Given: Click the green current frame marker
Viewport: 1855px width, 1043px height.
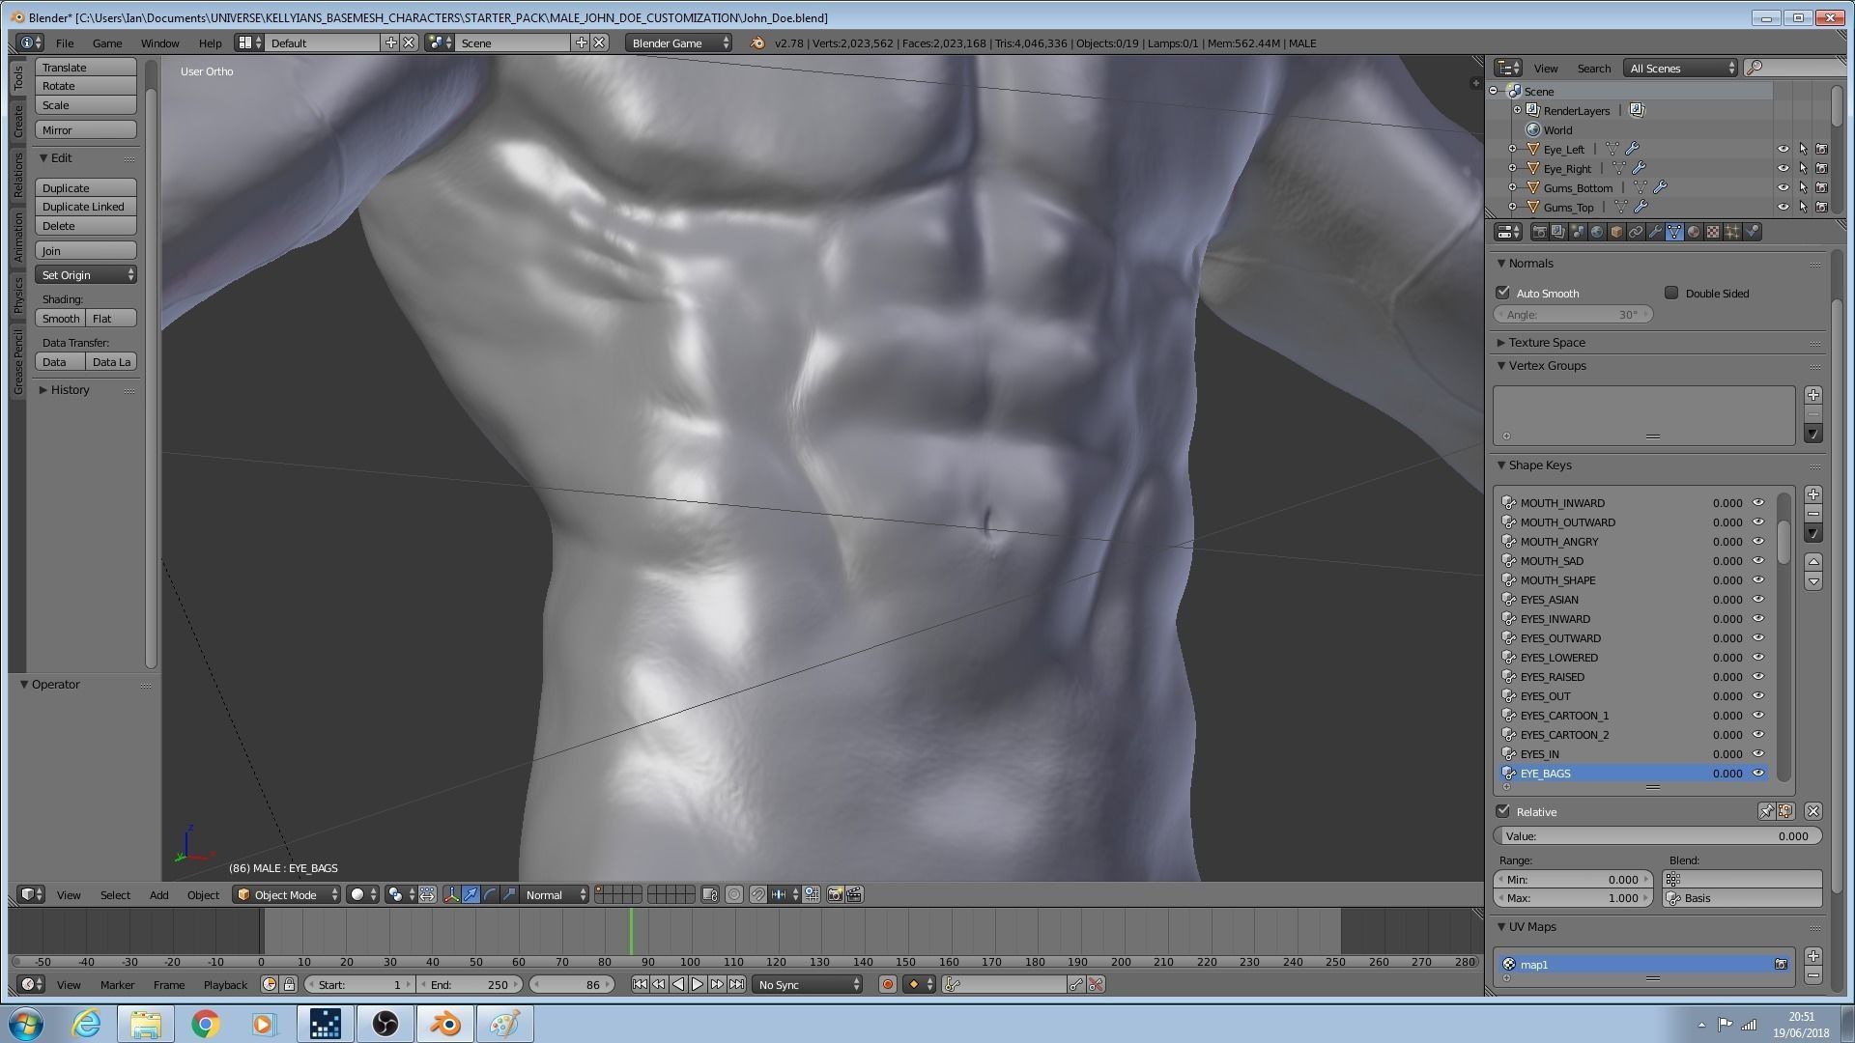Looking at the screenshot, I should point(631,931).
